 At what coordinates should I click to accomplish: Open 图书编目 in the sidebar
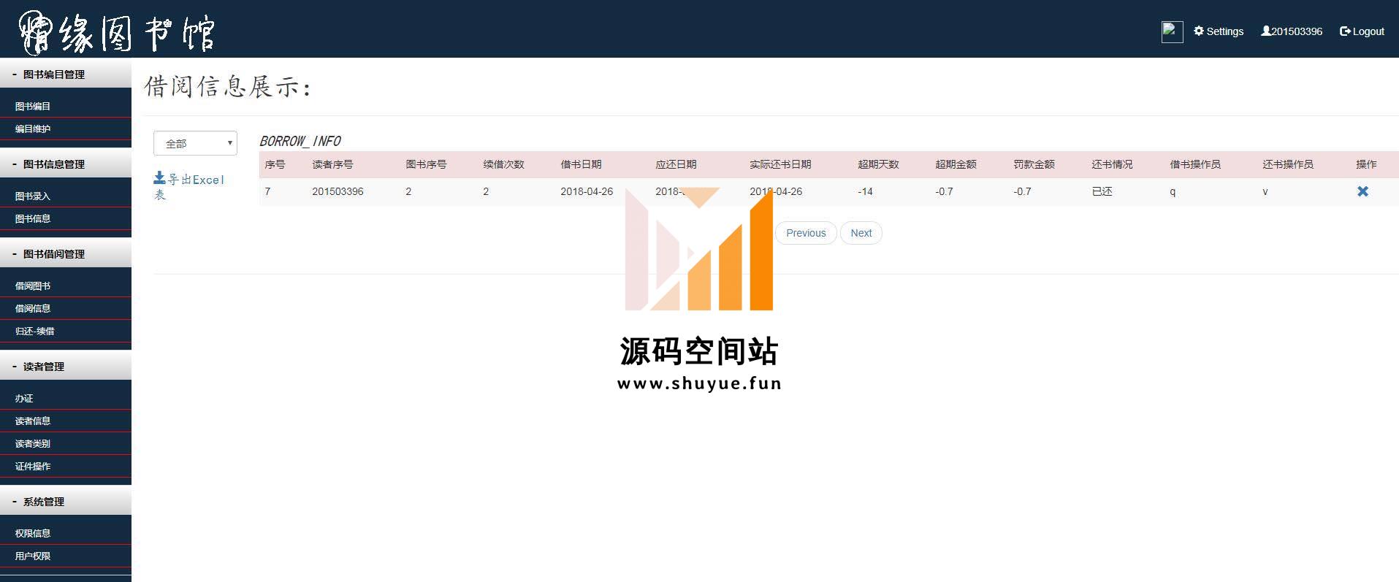(33, 107)
